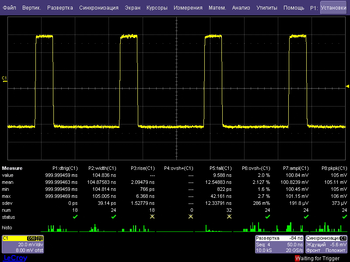Click the warning status icon under P3:rise

pos(152,217)
